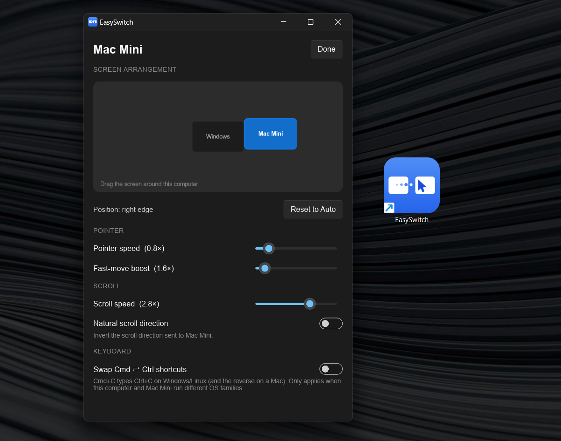Click the 'Natural scroll direction' label
Screen dimensions: 561x441
tap(131, 323)
